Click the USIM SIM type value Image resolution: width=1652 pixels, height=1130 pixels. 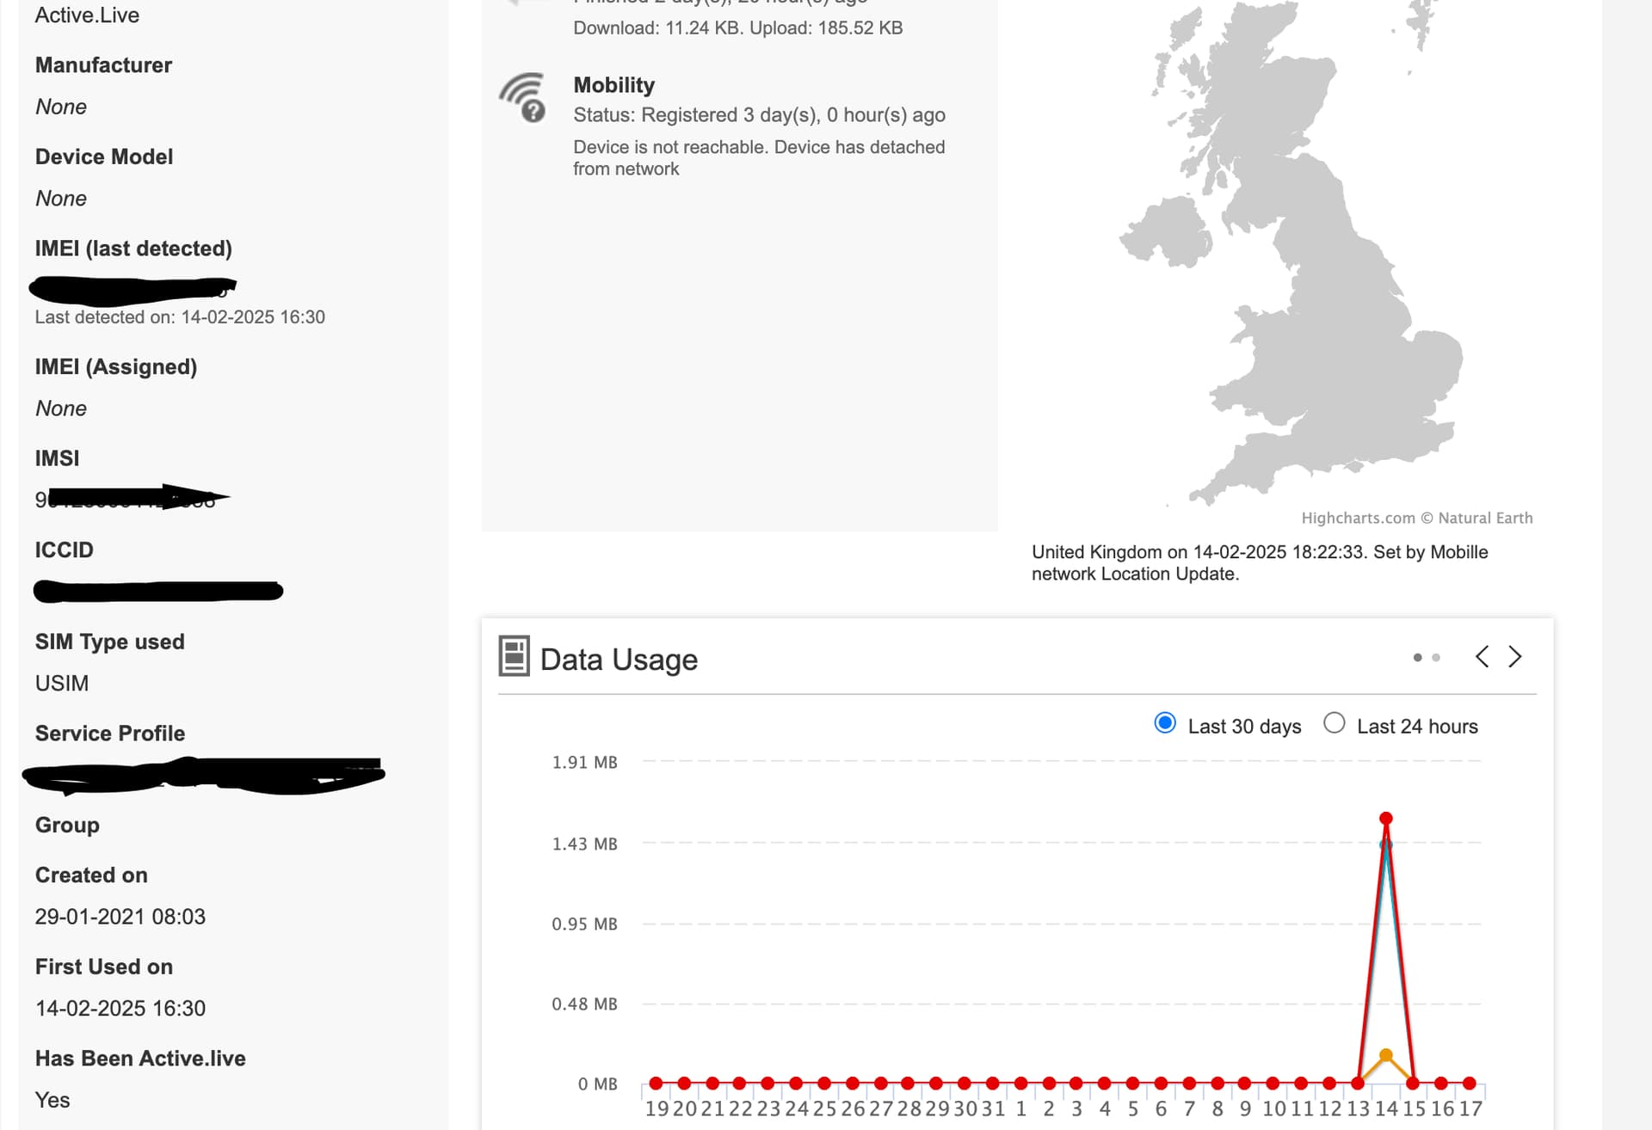pyautogui.click(x=62, y=684)
